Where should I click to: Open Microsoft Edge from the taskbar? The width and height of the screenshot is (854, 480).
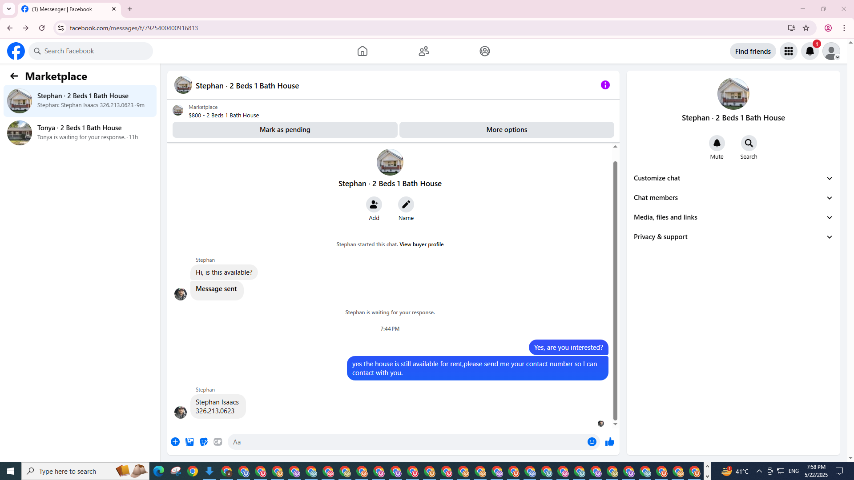[159, 471]
